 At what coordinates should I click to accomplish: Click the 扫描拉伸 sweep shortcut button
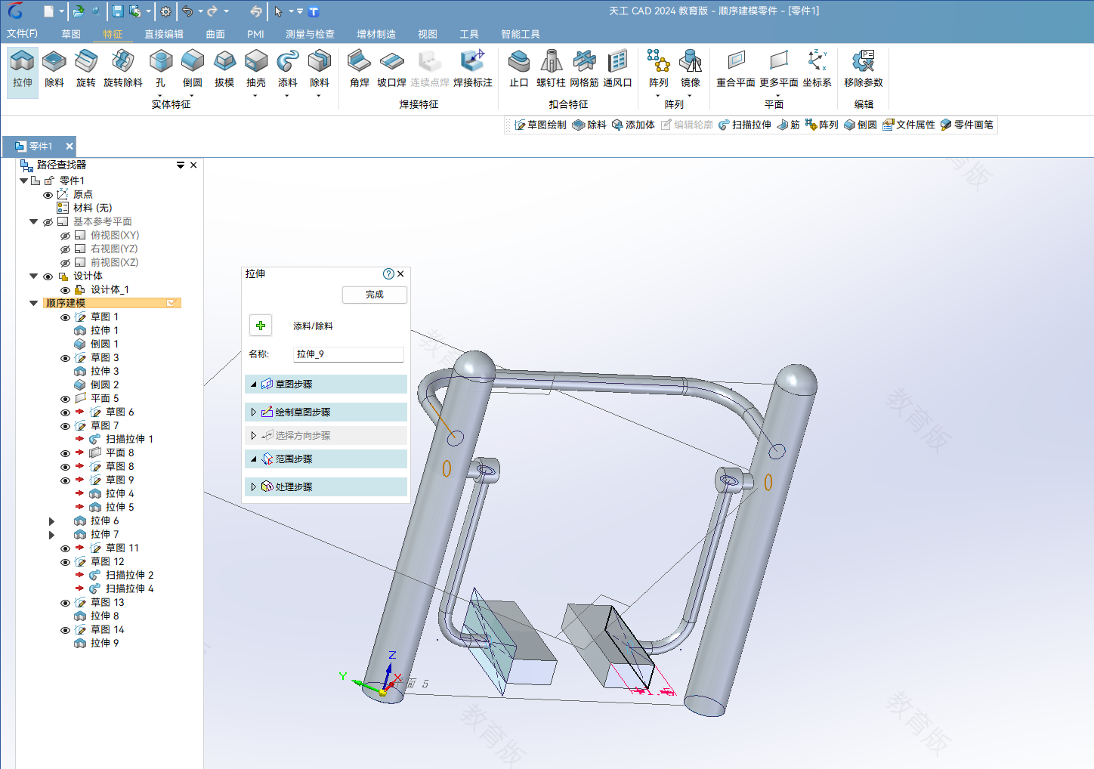745,125
